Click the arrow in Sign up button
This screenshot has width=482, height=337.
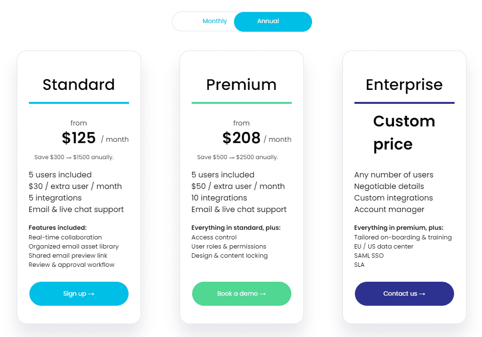coord(91,294)
